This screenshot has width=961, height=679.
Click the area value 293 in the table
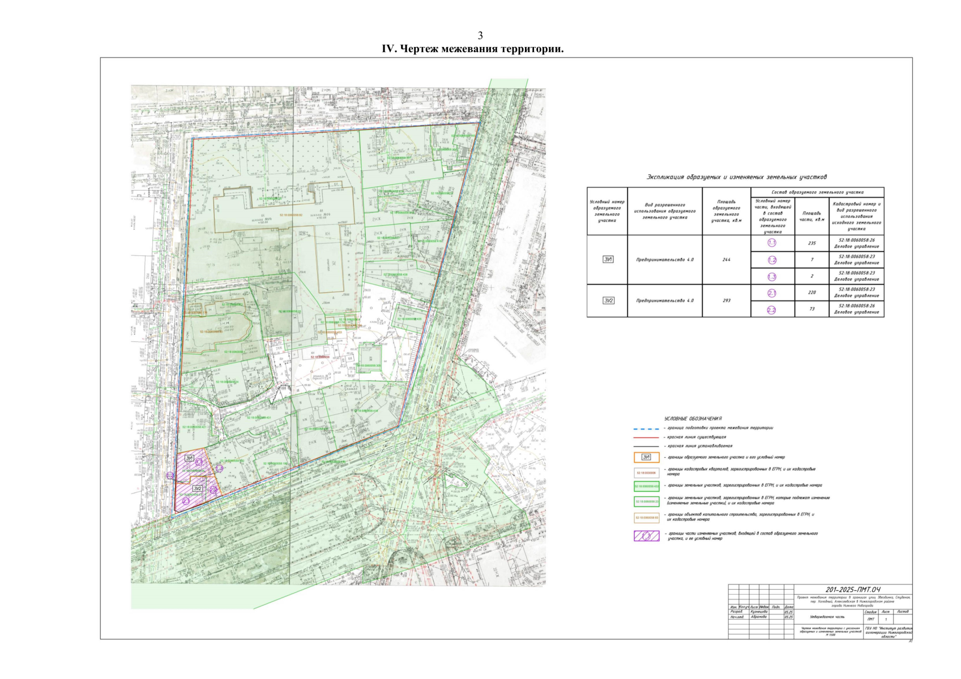(726, 300)
